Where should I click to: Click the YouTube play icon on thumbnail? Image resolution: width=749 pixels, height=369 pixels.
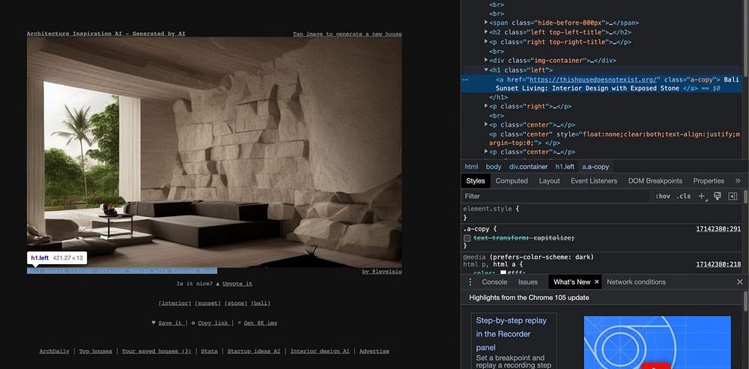pos(656,367)
